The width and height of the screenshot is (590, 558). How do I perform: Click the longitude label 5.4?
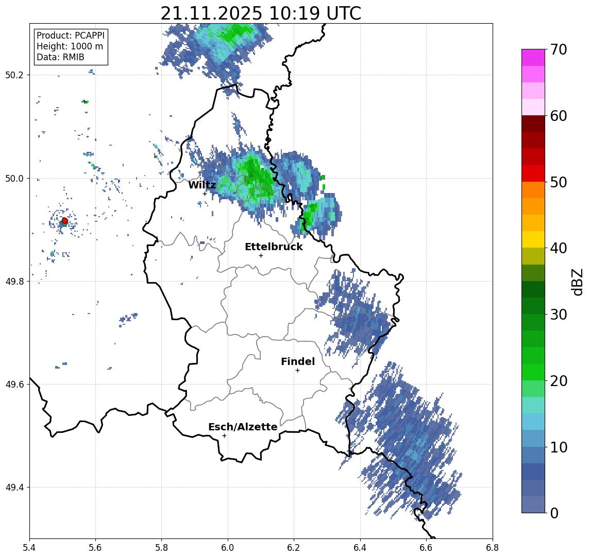pyautogui.click(x=30, y=548)
